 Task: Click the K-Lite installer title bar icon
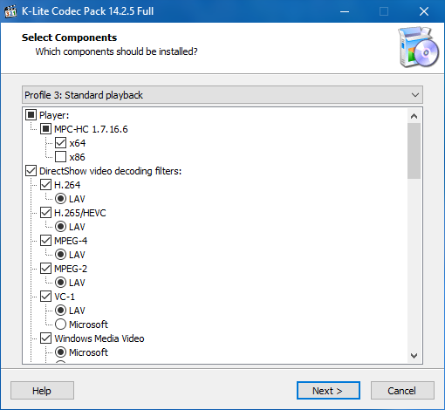pos(10,11)
